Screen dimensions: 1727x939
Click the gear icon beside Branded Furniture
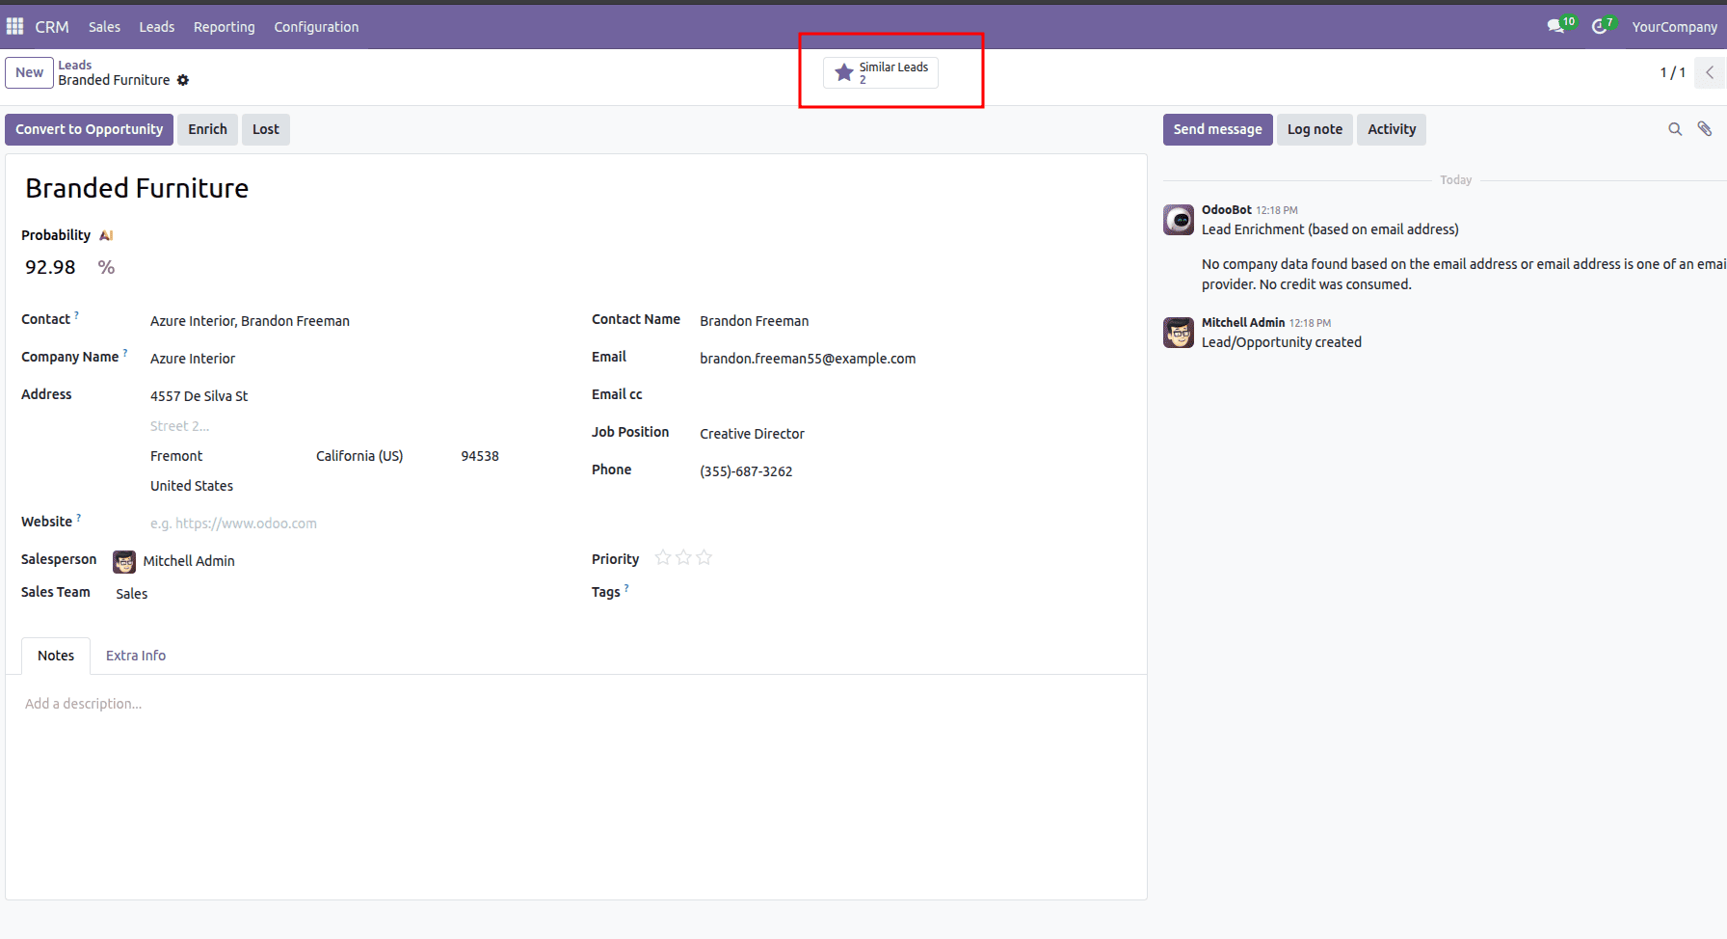[x=183, y=80]
